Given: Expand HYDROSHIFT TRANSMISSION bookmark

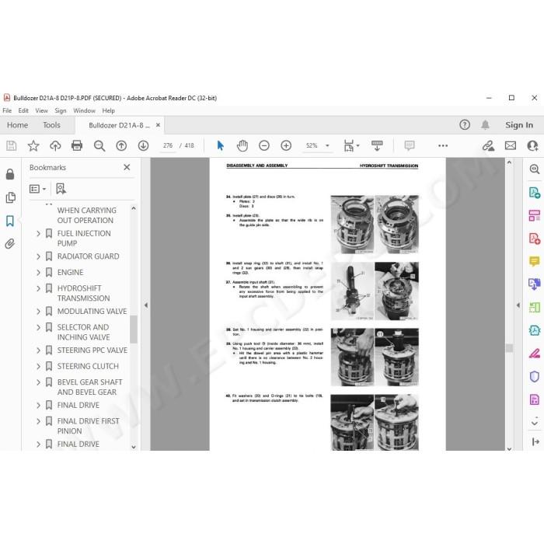Looking at the screenshot, I should tap(39, 288).
